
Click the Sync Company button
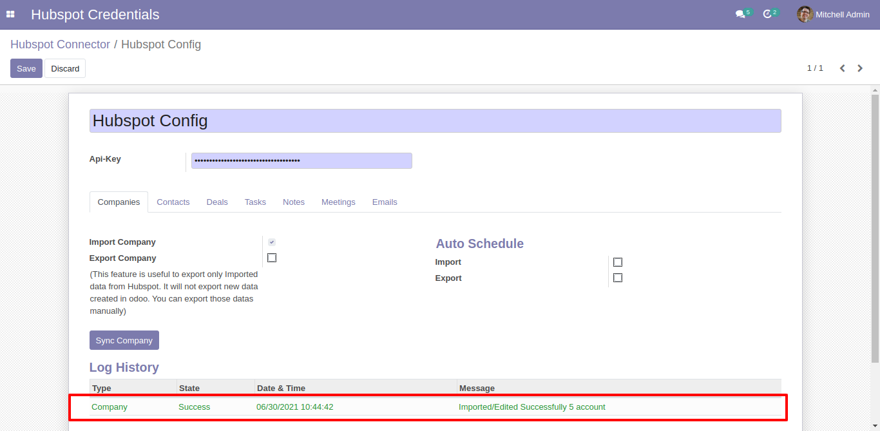click(124, 340)
